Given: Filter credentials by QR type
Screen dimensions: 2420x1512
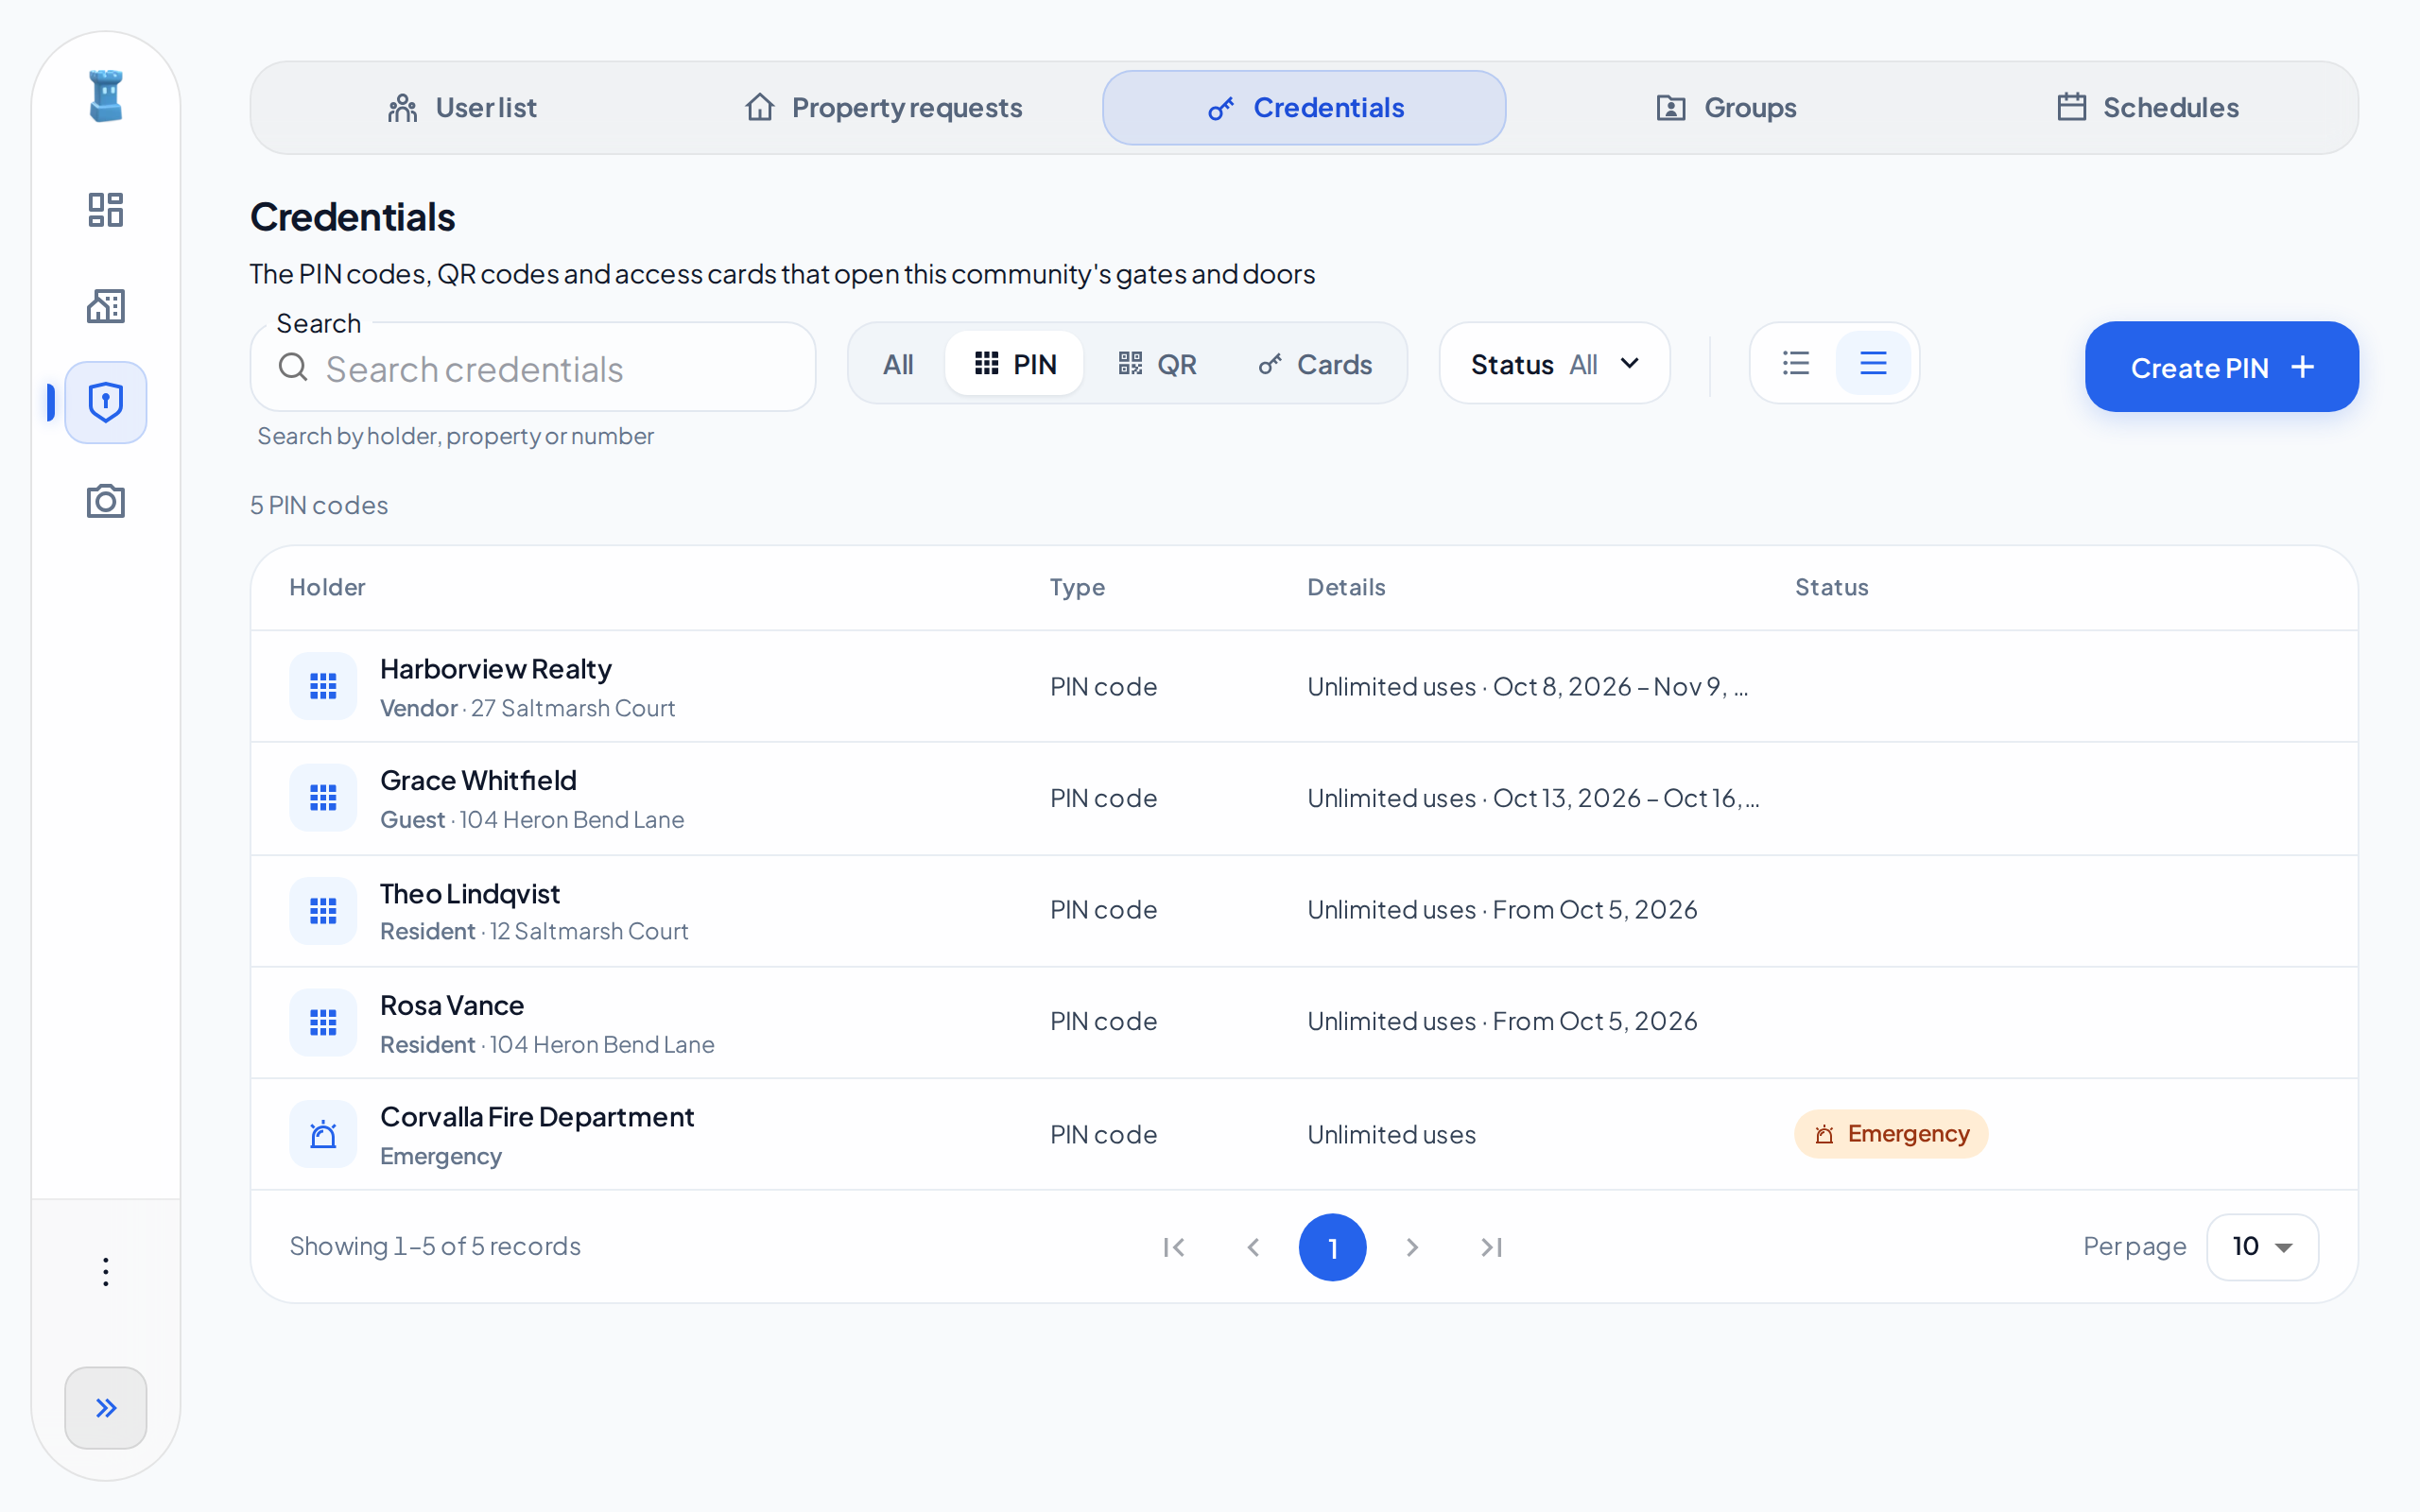Looking at the screenshot, I should click(x=1157, y=364).
